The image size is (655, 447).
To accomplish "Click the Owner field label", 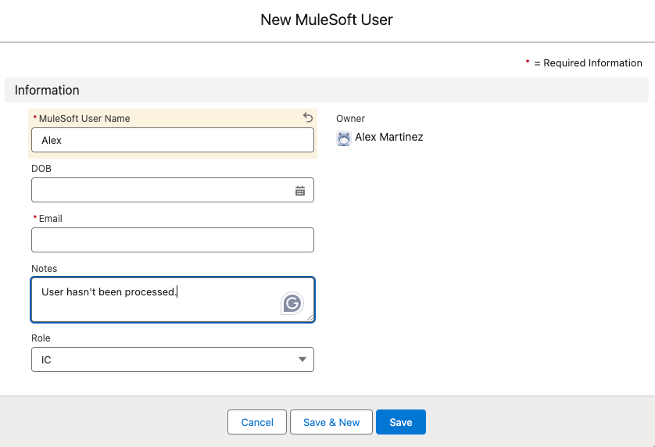I will 350,119.
